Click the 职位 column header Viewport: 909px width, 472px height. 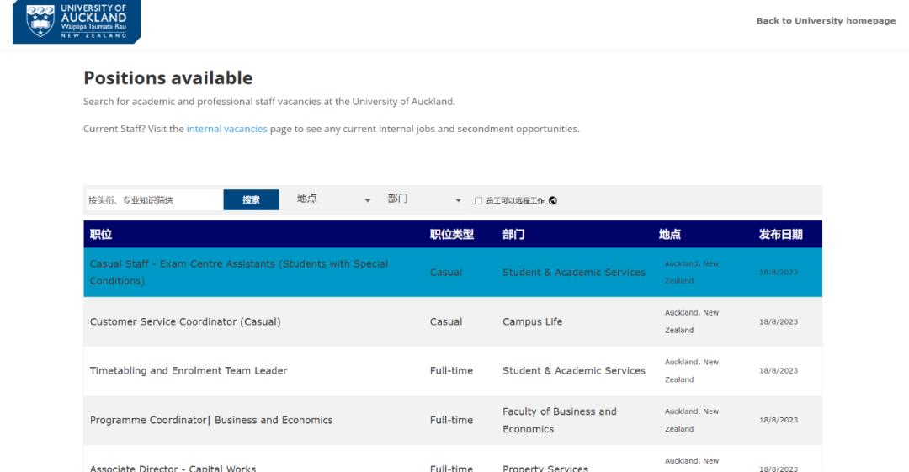pos(101,234)
